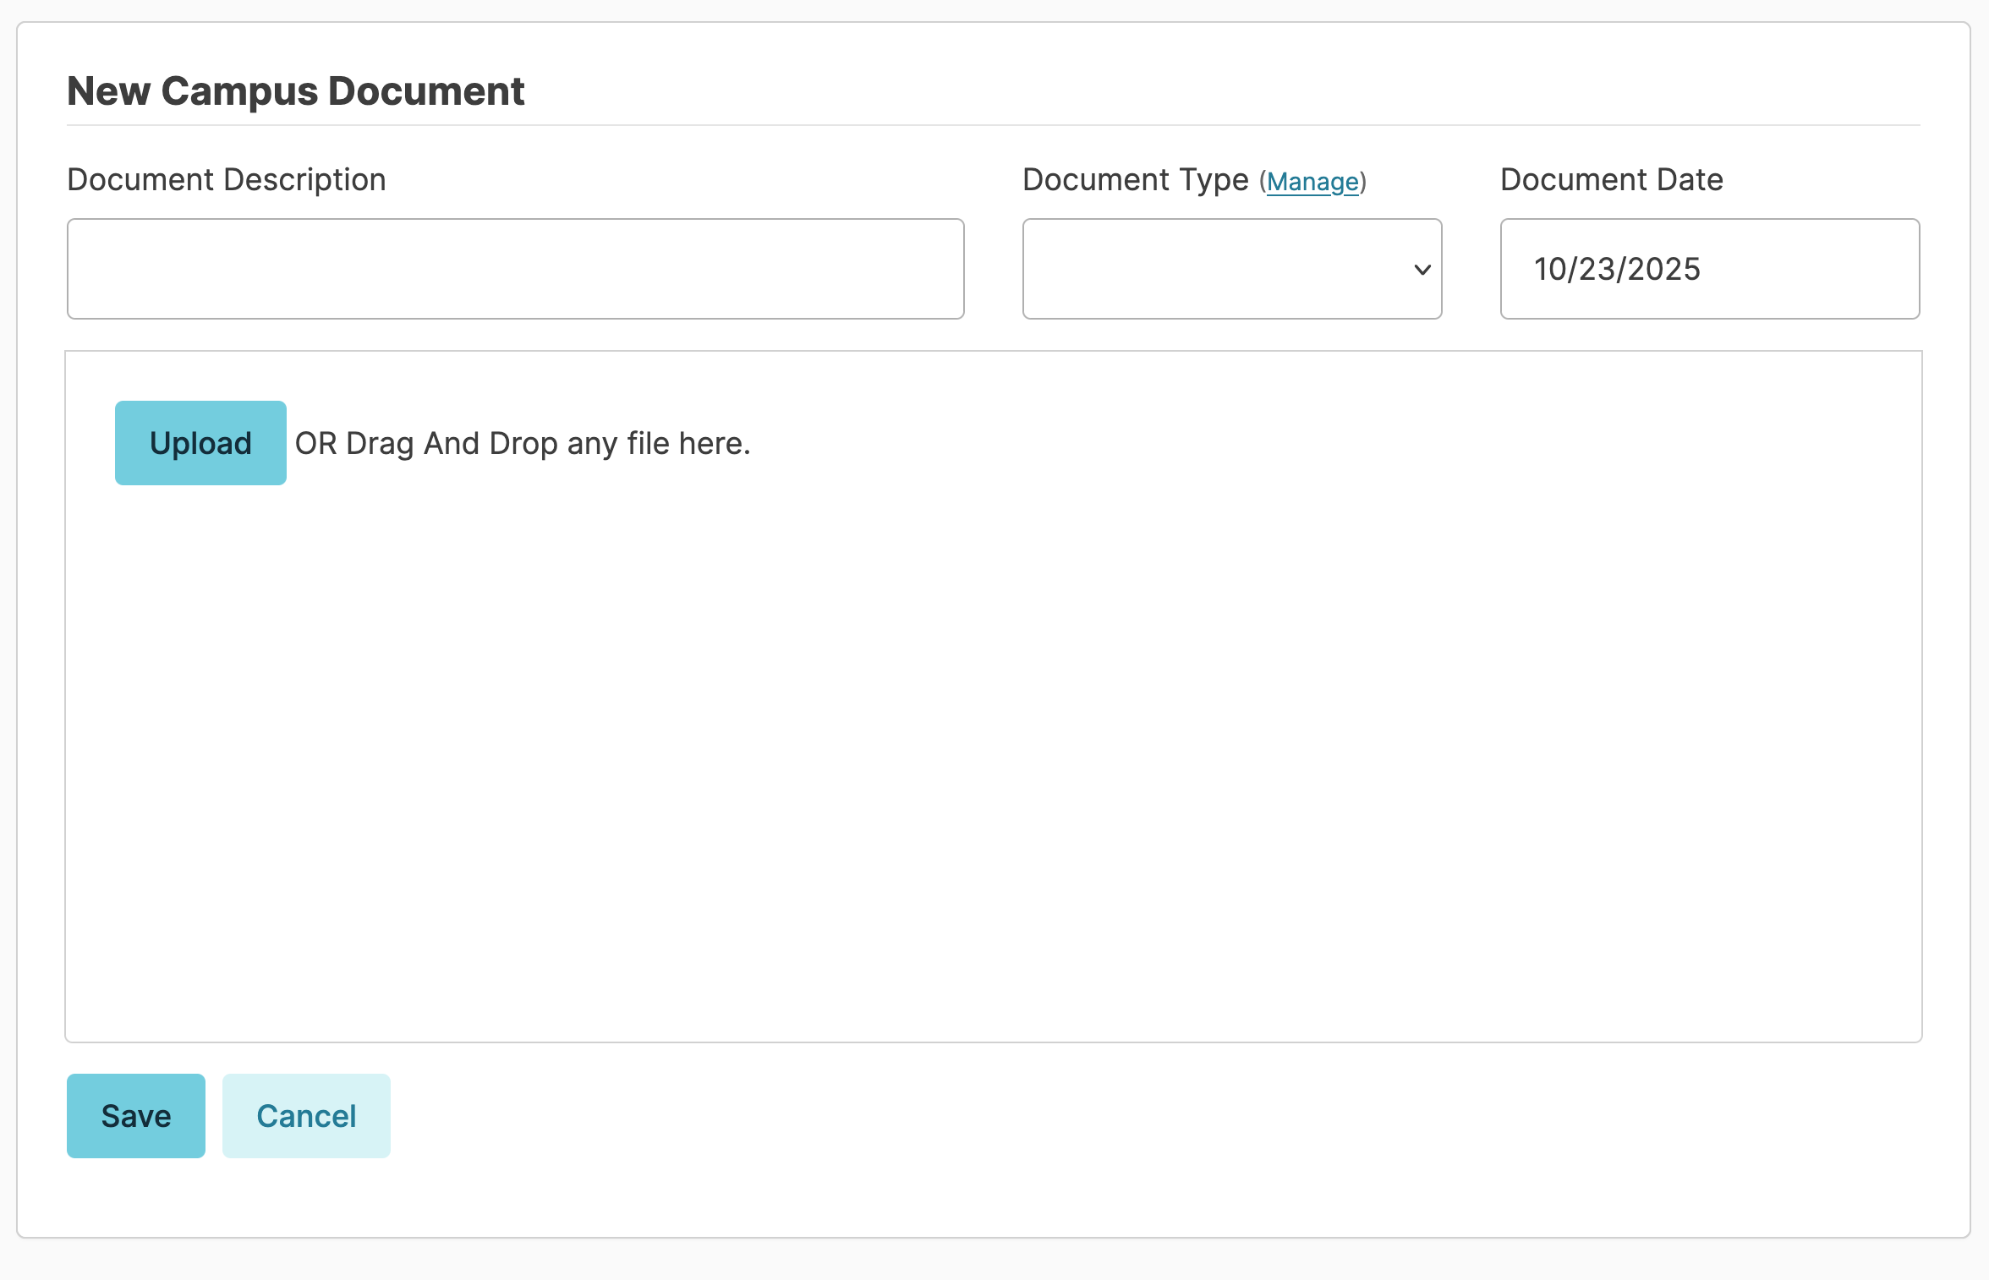Cancel the new document form
Screen dimensions: 1989x1280
[306, 1116]
